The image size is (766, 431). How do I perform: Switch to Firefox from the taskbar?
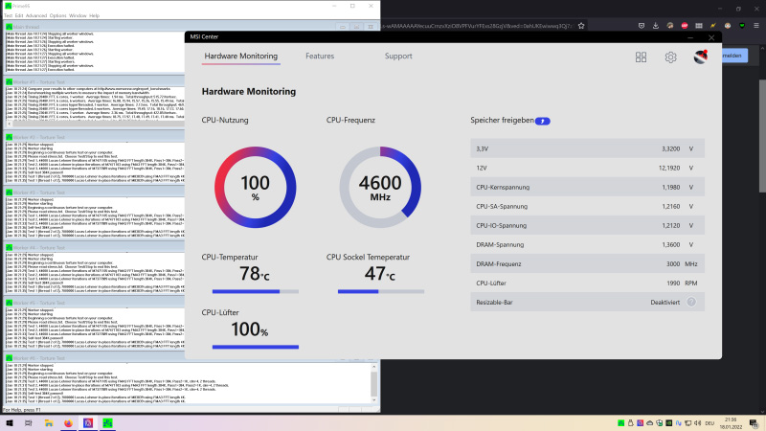point(68,423)
